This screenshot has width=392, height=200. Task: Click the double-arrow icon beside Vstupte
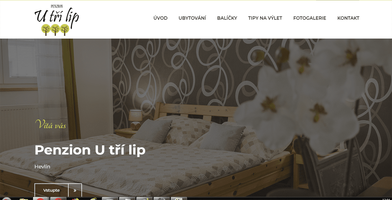point(75,190)
